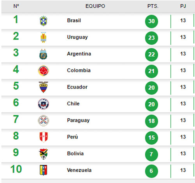195x183 pixels.
Task: Click Paraguay's 13 matches played value
Action: coord(183,120)
